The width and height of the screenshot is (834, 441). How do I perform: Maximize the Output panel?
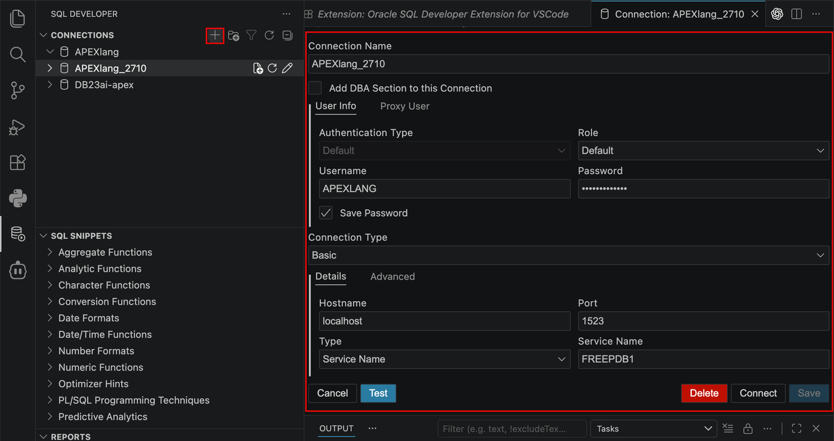pos(796,429)
